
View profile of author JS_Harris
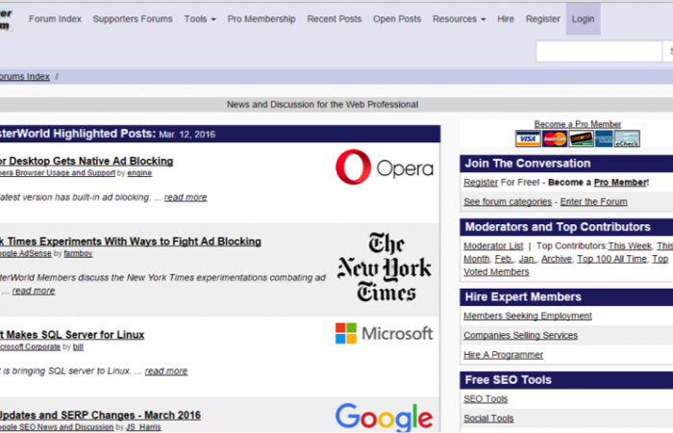(143, 427)
